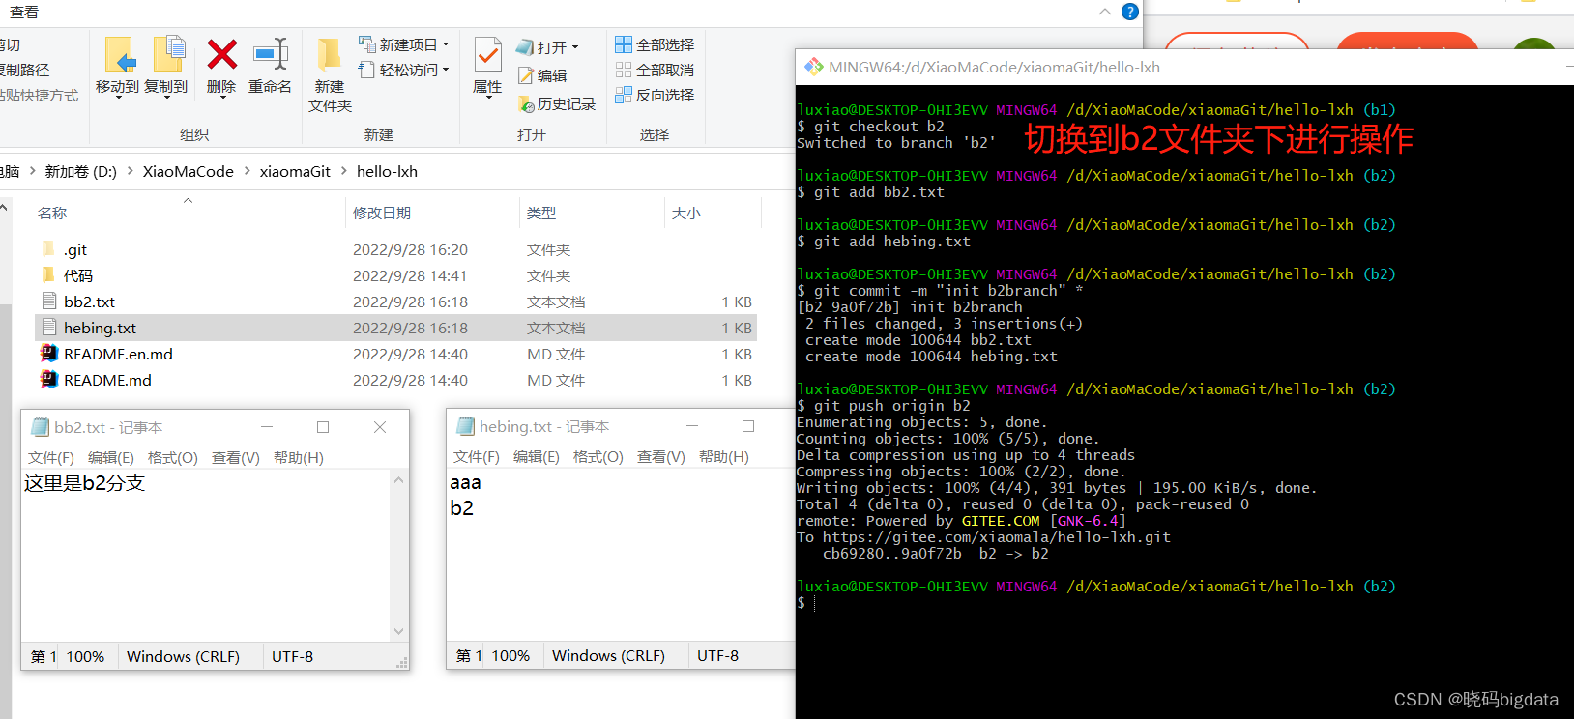This screenshot has width=1574, height=719.
Task: Expand the chevron after XiaoMaCode breadcrumb
Action: pyautogui.click(x=247, y=171)
